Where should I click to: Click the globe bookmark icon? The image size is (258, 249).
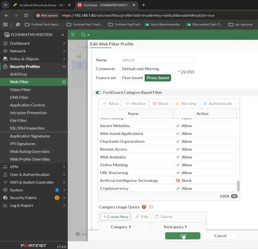pyautogui.click(x=18, y=25)
